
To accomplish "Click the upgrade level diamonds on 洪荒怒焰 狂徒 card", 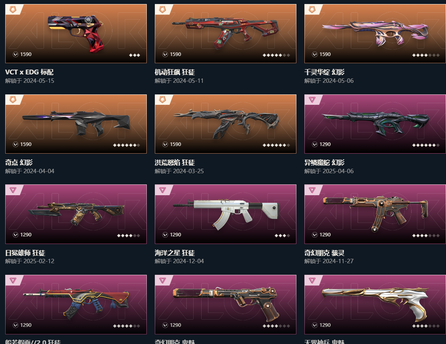I will (276, 145).
